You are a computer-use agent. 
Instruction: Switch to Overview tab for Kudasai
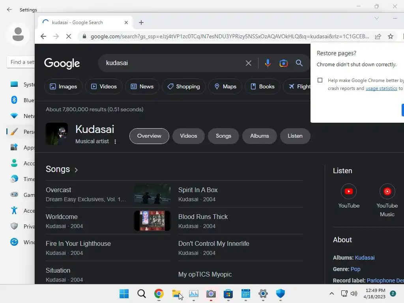[149, 136]
